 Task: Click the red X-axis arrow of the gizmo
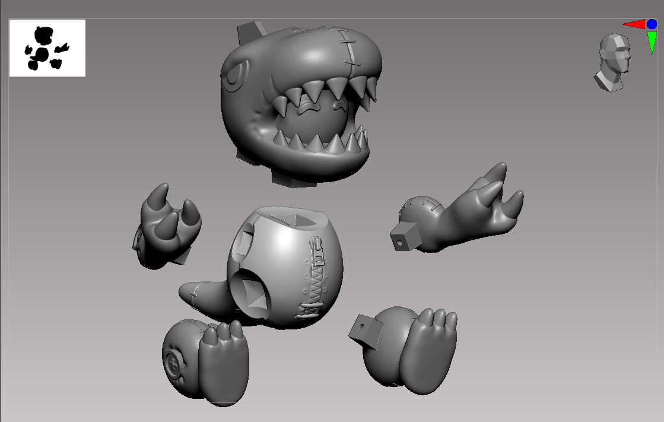[x=634, y=25]
